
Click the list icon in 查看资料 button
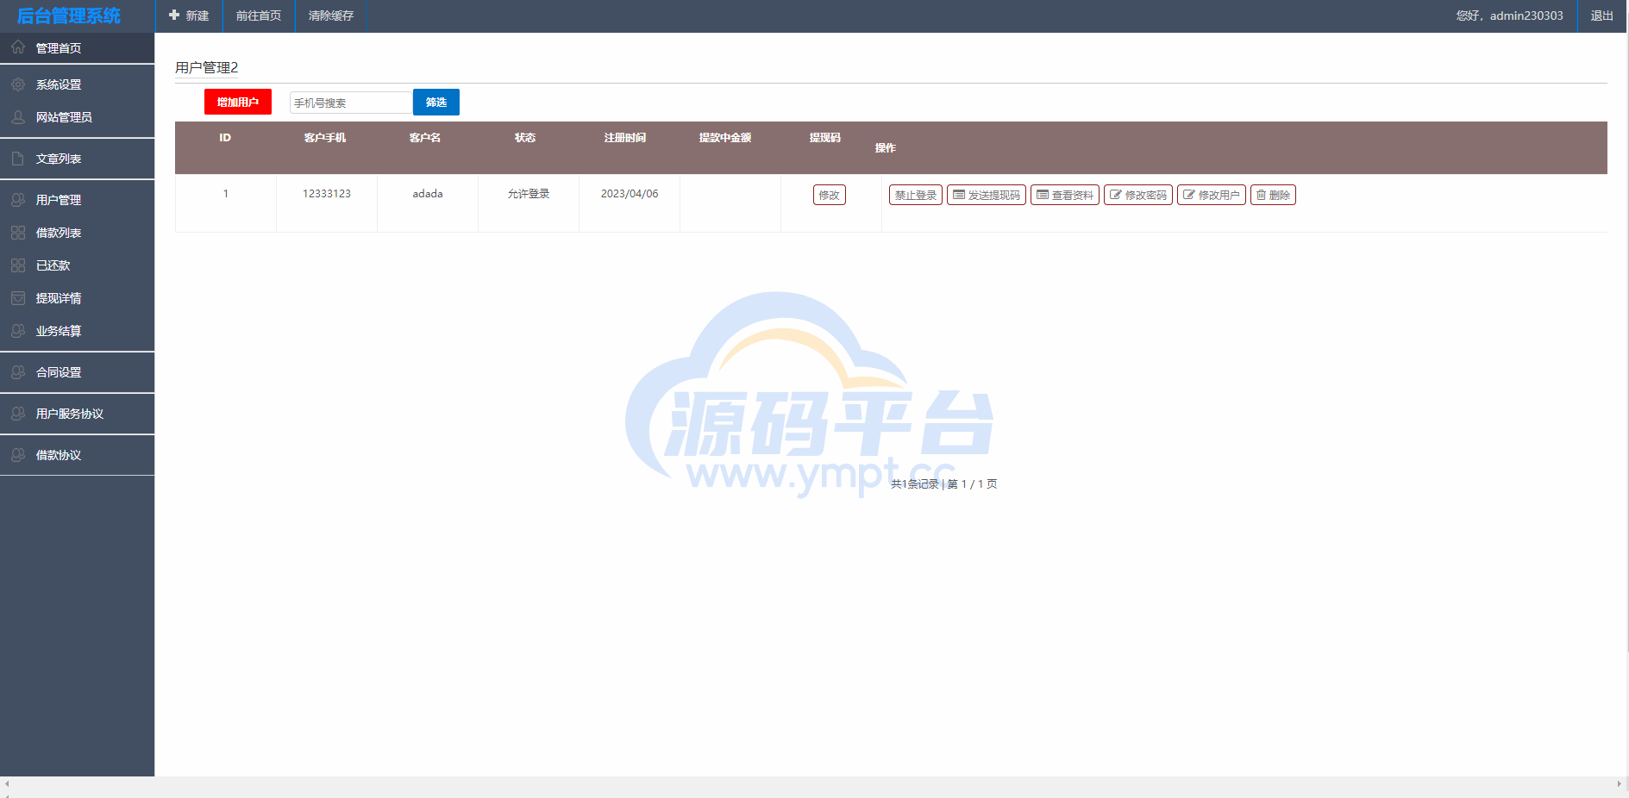click(x=1043, y=195)
